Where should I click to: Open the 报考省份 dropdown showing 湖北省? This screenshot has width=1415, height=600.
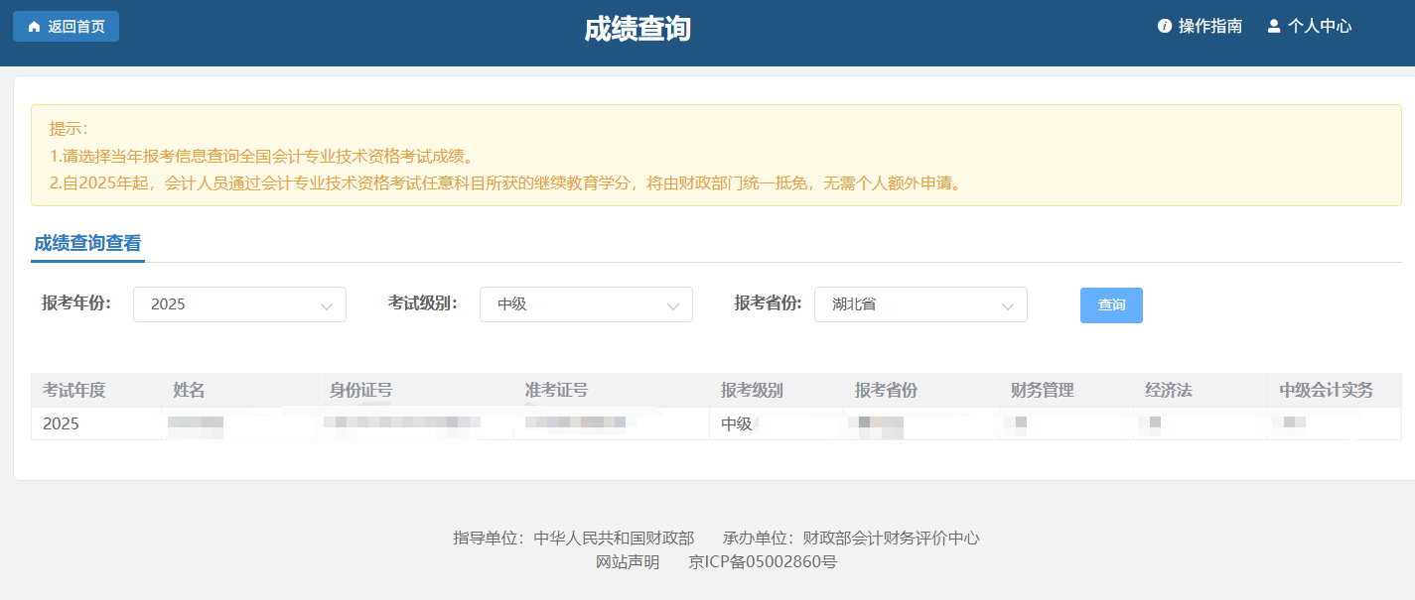(920, 304)
